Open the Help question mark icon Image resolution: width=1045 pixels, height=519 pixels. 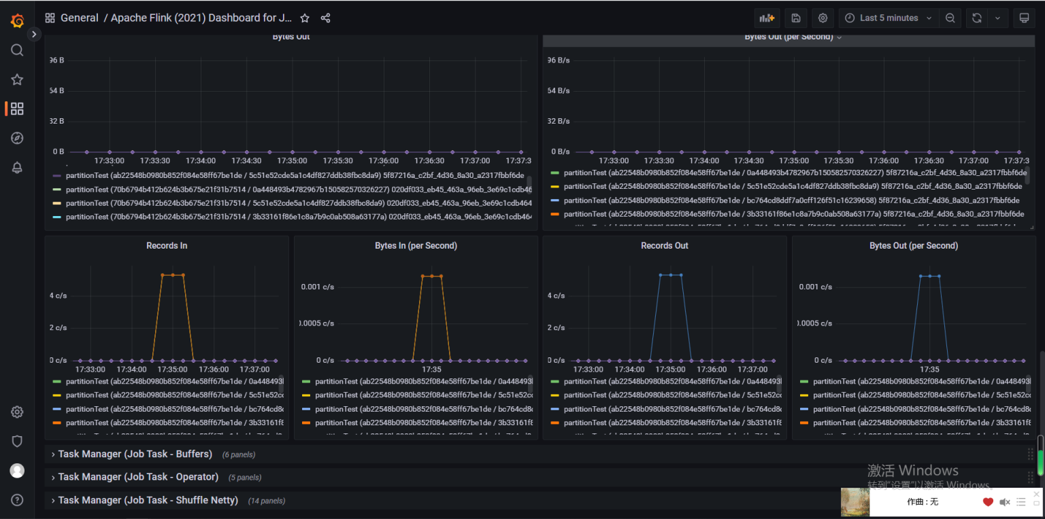coord(17,499)
